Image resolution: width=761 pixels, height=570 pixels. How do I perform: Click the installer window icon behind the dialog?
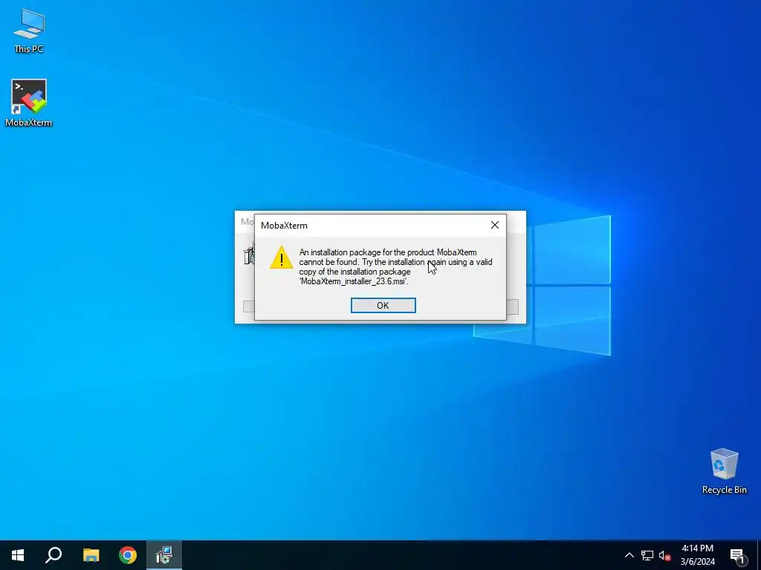point(249,255)
